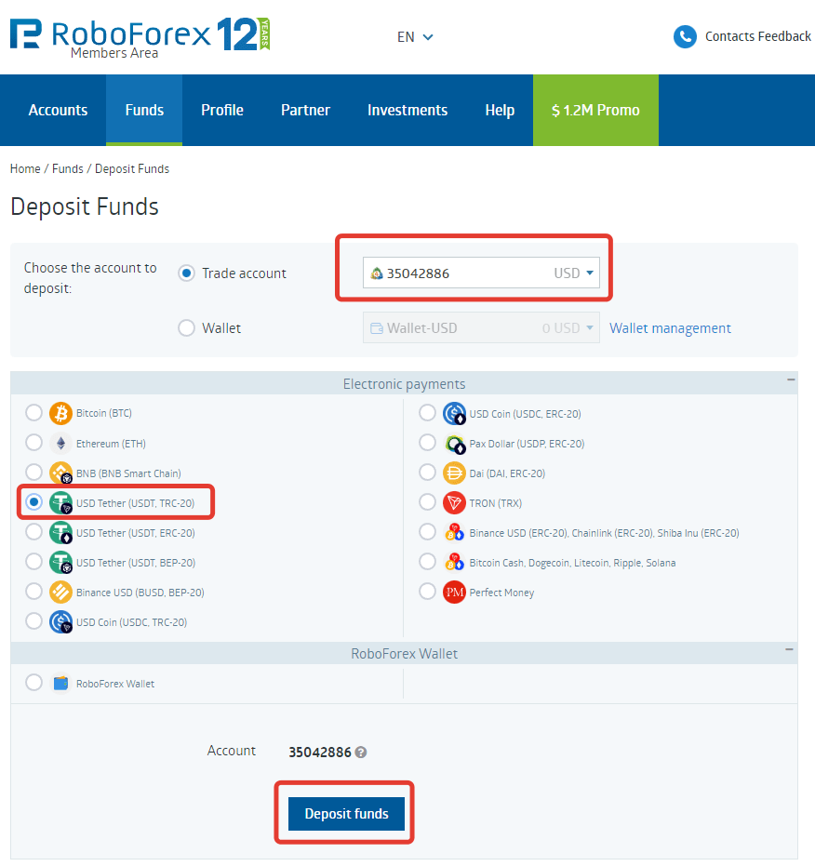
Task: Click the Bitcoin (BTC) coin icon
Action: pos(60,413)
